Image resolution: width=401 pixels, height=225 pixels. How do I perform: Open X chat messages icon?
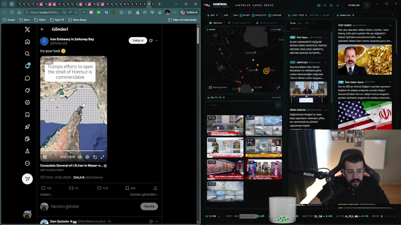pyautogui.click(x=27, y=78)
